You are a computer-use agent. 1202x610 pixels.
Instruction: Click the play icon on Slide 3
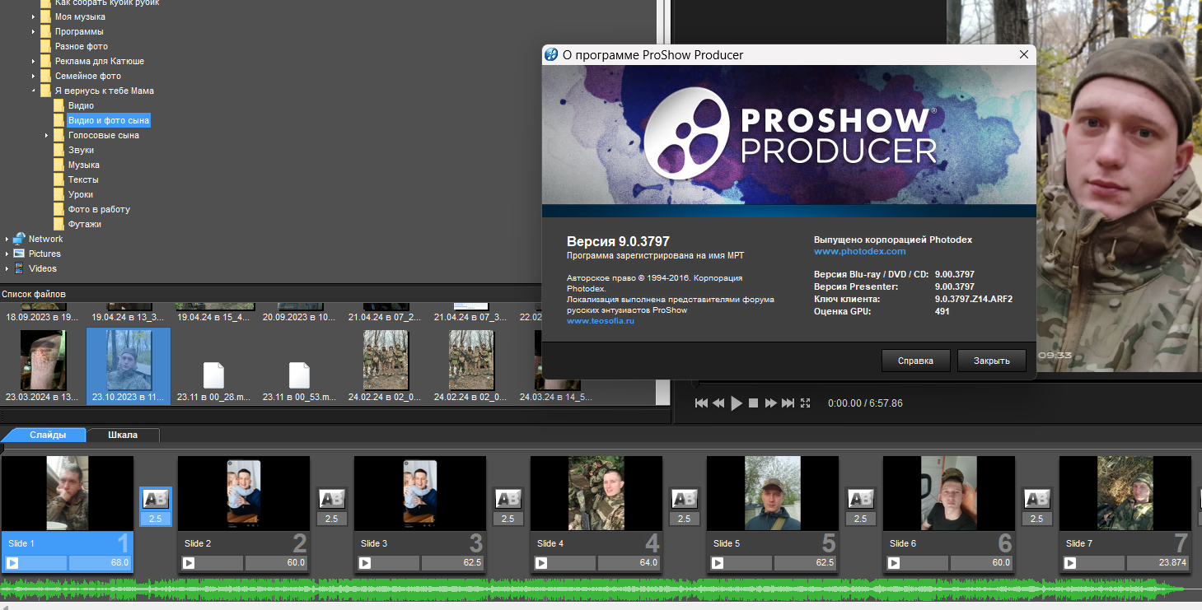pos(365,563)
